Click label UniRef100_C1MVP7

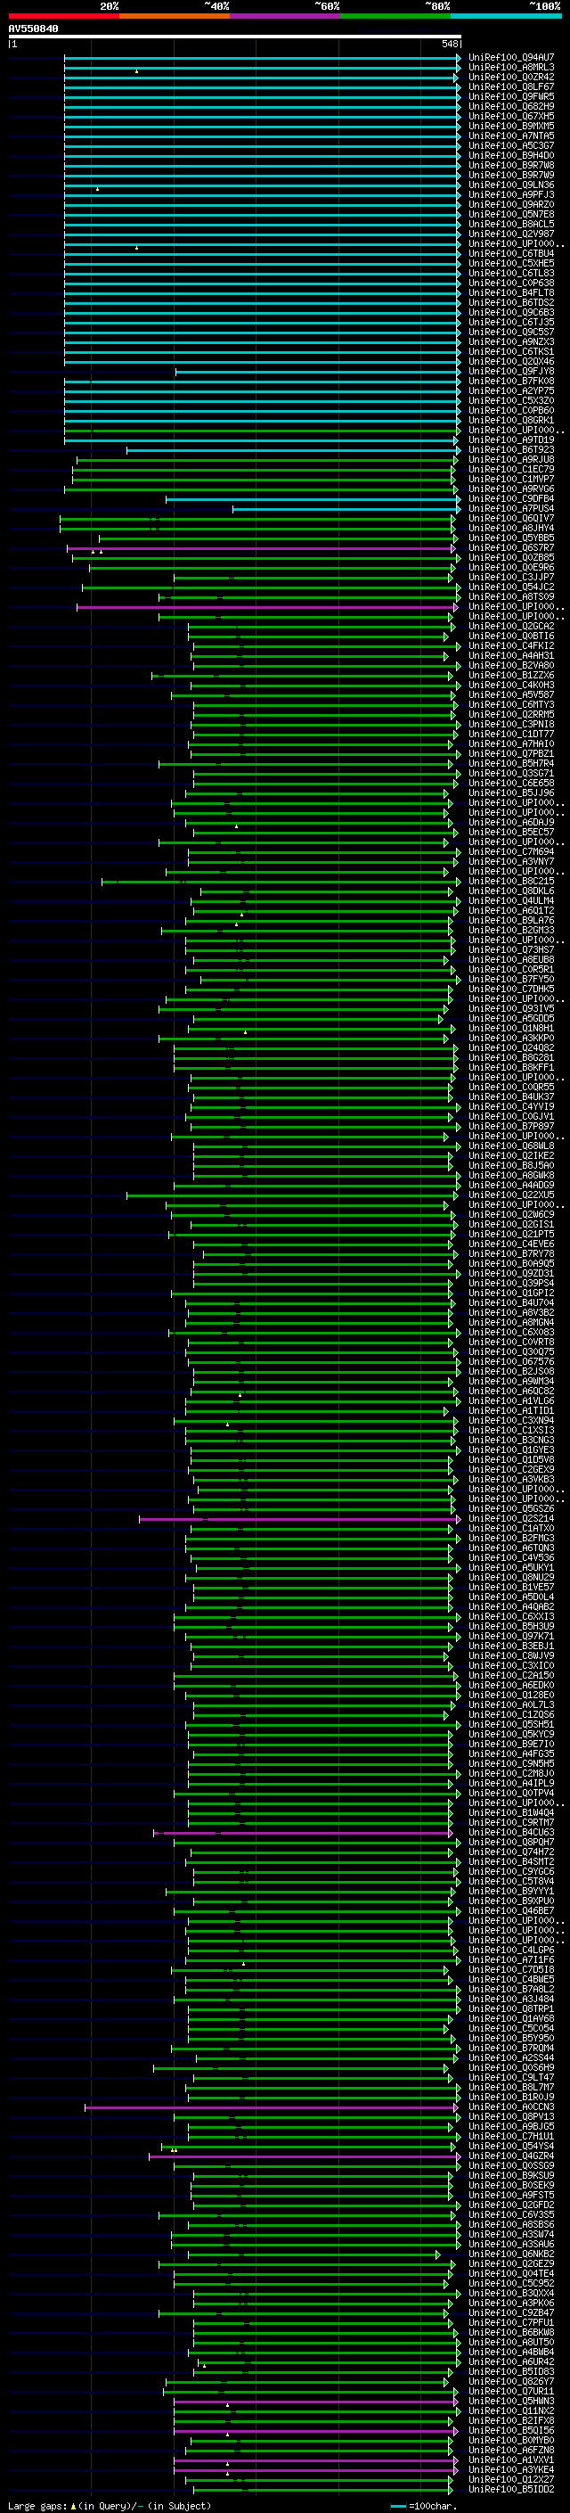pos(511,479)
